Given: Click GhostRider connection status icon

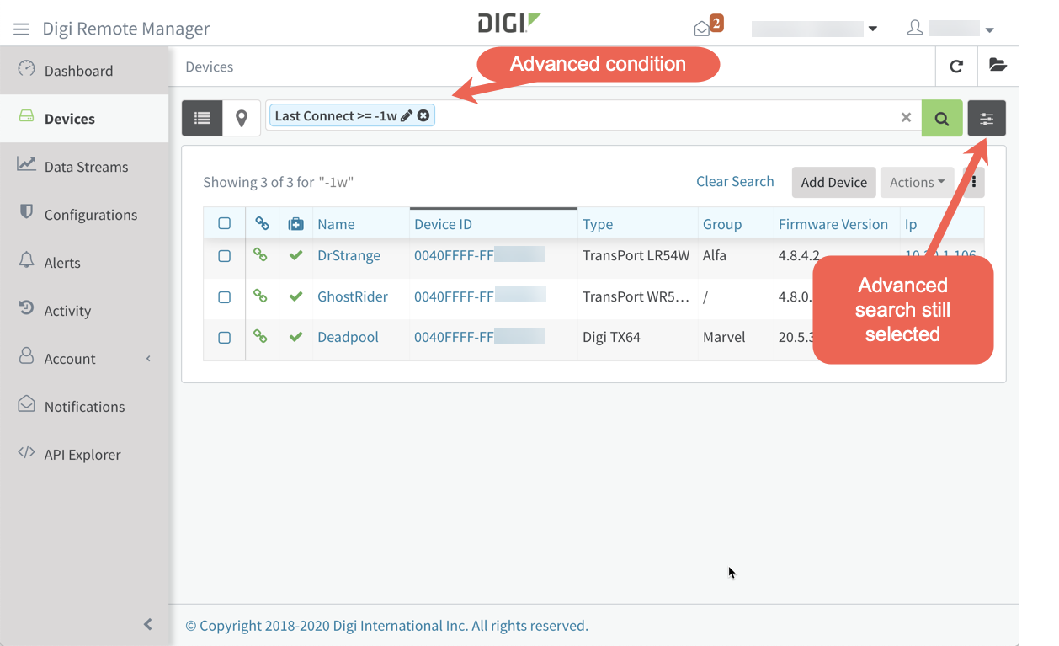Looking at the screenshot, I should (261, 296).
